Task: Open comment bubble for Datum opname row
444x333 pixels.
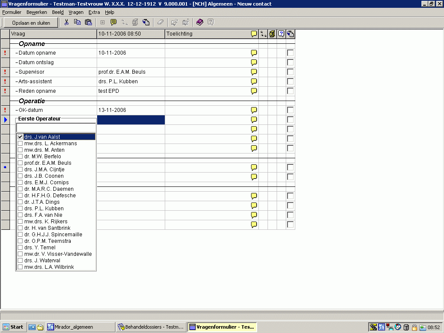Action: click(x=254, y=53)
